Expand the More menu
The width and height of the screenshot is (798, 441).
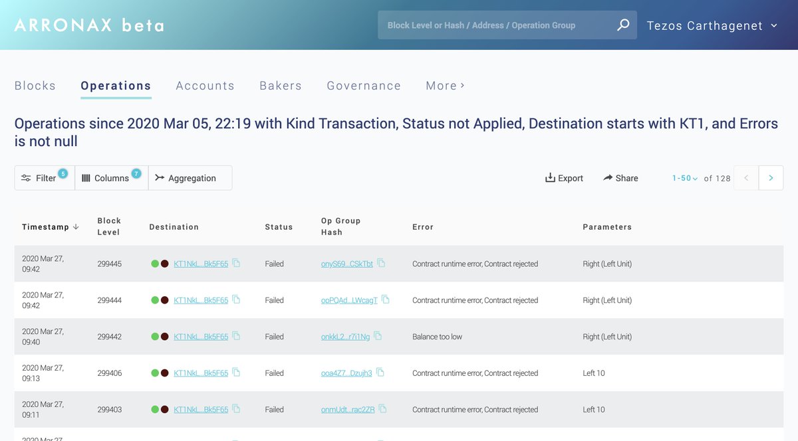pyautogui.click(x=445, y=86)
